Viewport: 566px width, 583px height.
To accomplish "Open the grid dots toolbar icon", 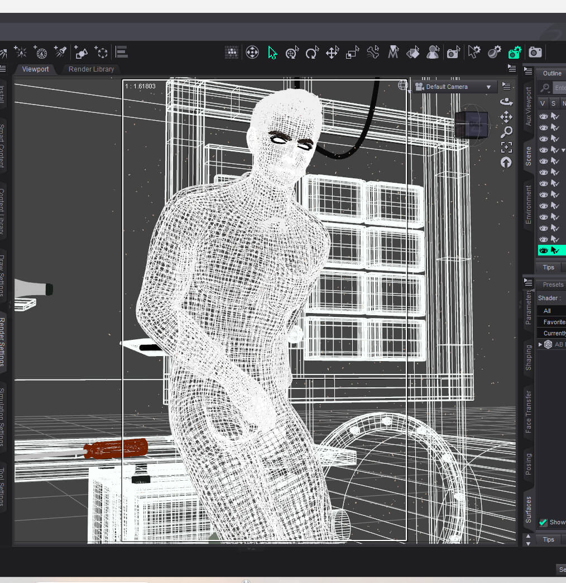I will tap(232, 53).
